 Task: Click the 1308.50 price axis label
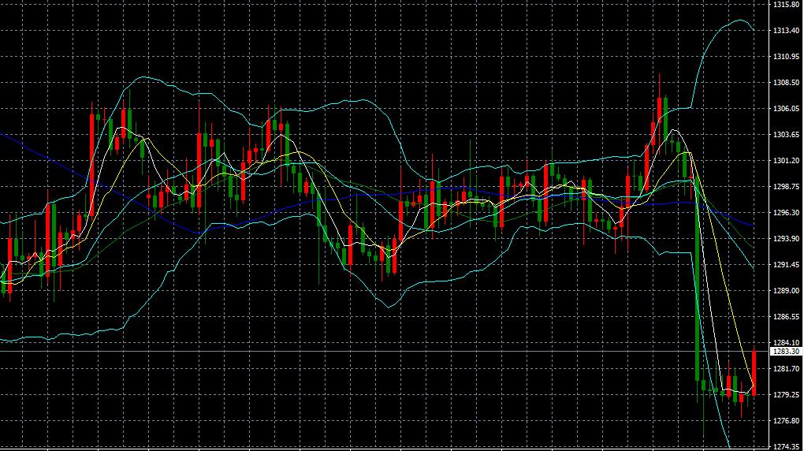point(786,83)
